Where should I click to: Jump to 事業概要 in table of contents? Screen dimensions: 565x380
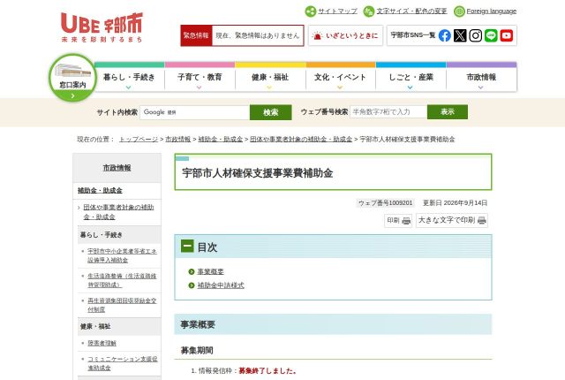[210, 271]
